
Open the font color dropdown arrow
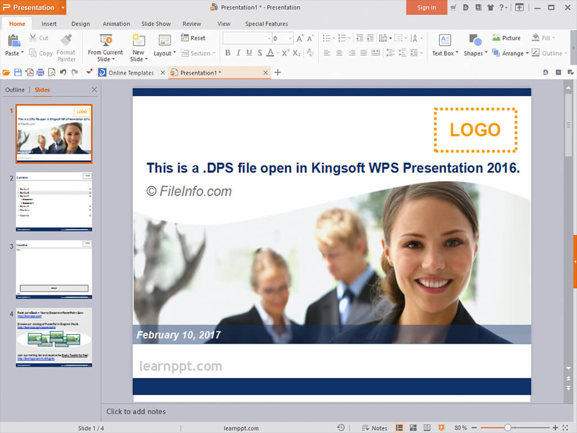278,54
